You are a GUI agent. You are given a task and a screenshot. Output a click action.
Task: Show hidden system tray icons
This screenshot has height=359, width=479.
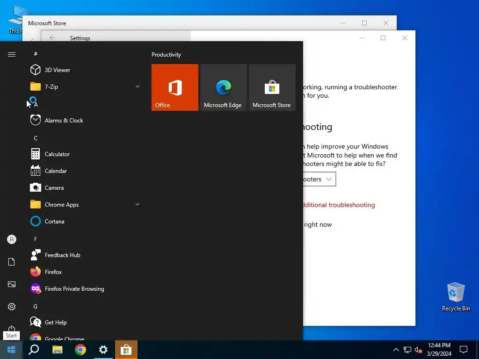[x=396, y=350]
